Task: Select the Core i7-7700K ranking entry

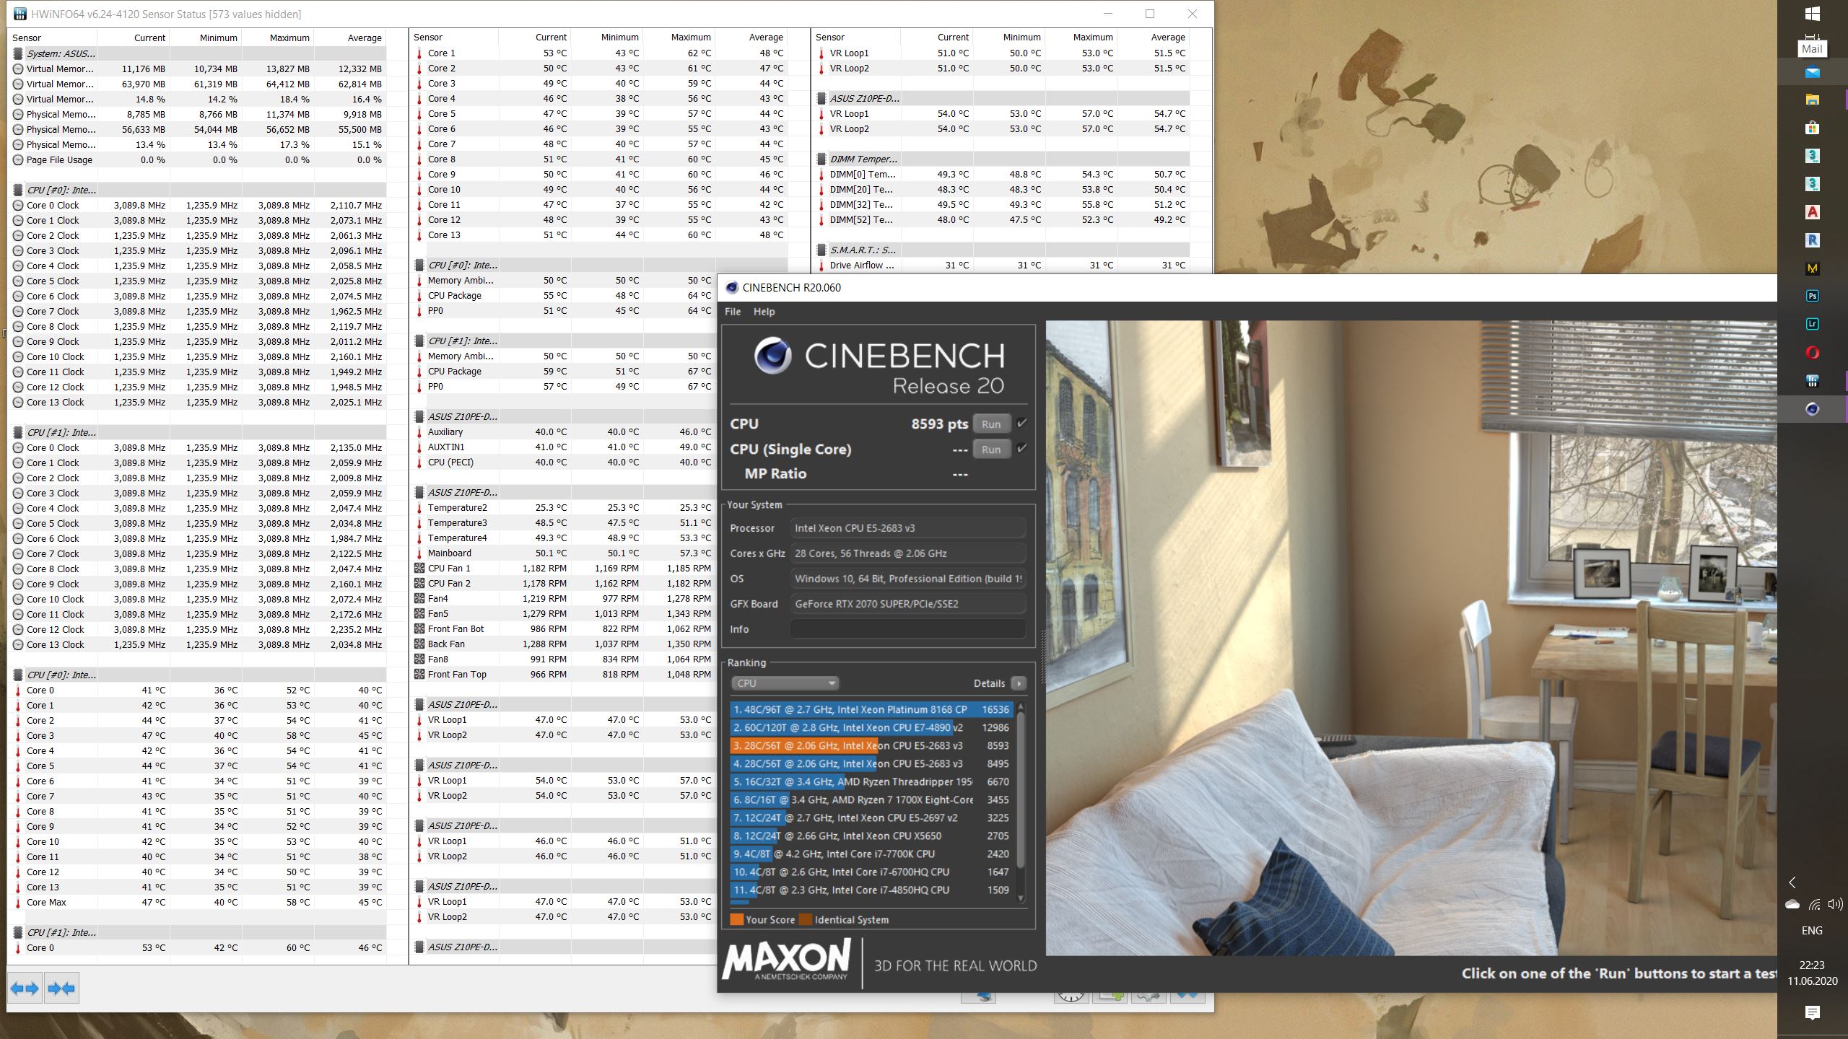Action: tap(871, 854)
